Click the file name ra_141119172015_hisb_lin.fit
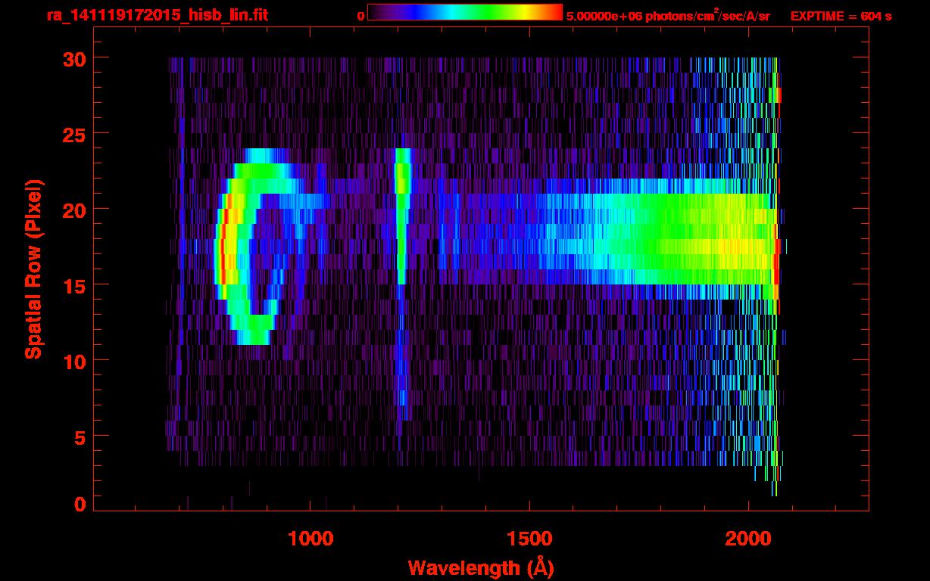Screen dimensions: 930x581 (x=157, y=15)
